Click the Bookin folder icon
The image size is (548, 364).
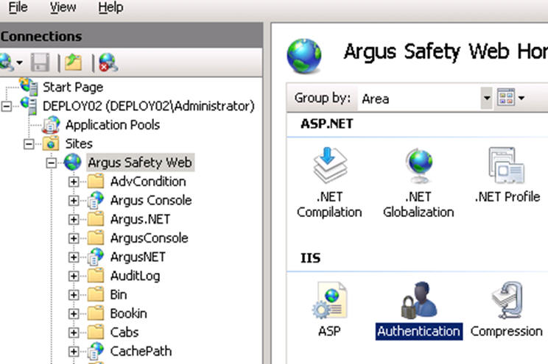point(96,313)
